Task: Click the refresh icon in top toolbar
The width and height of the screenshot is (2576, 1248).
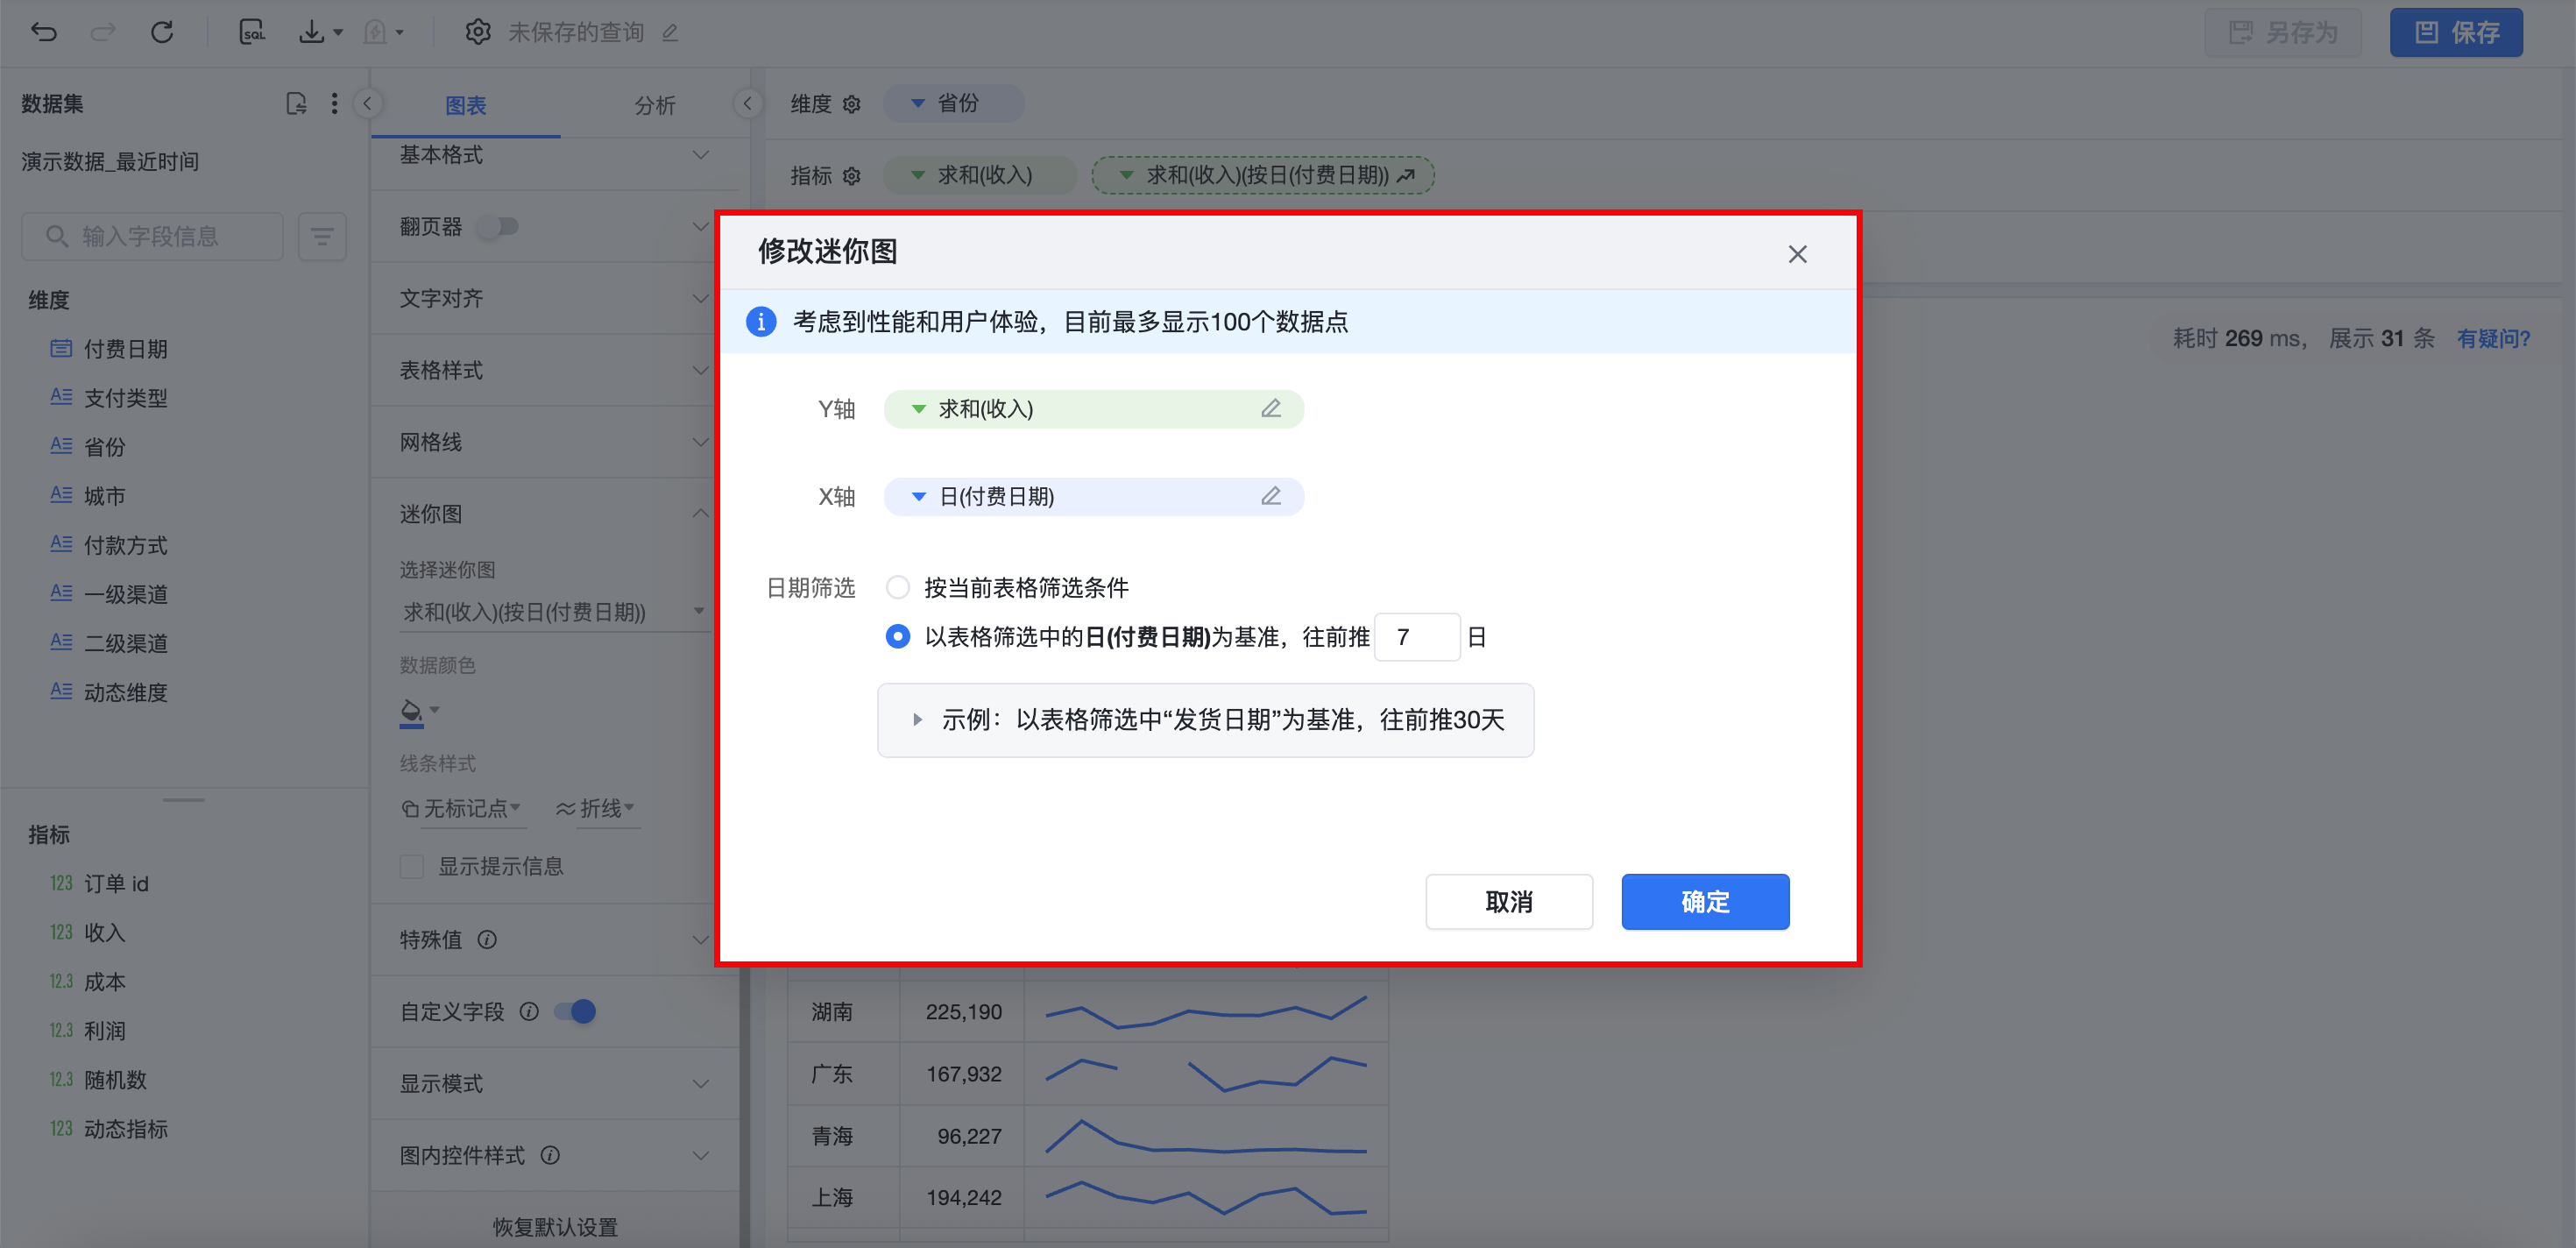Action: pos(162,32)
